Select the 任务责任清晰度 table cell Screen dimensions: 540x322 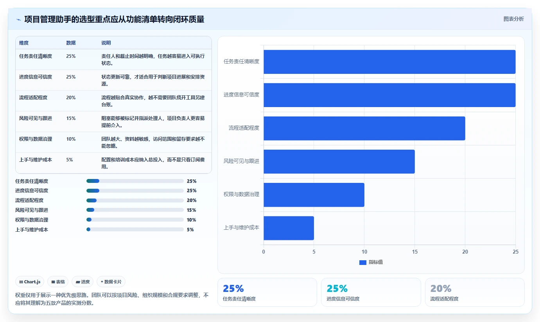(36, 56)
